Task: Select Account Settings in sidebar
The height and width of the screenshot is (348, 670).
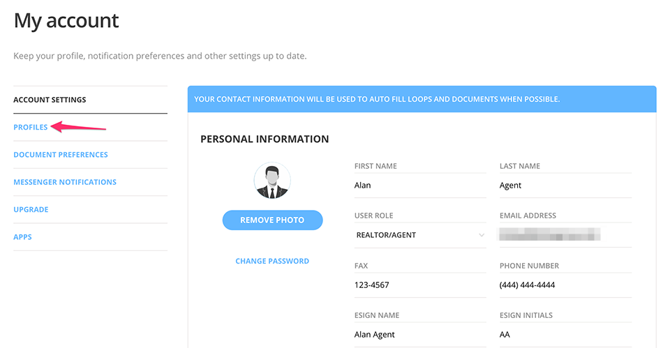Action: pyautogui.click(x=50, y=100)
